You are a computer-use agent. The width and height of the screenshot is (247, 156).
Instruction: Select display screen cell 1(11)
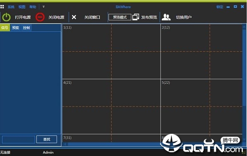[x=111, y=52]
